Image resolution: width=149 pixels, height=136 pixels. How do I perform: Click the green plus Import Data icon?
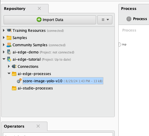tap(39, 20)
